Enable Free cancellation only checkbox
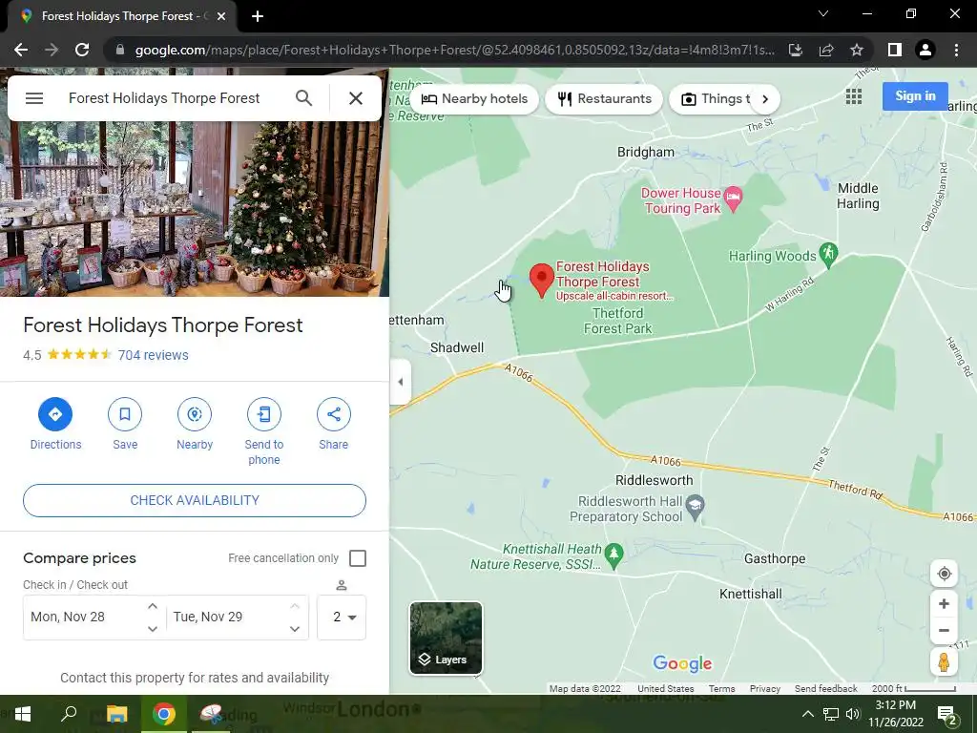 click(358, 557)
